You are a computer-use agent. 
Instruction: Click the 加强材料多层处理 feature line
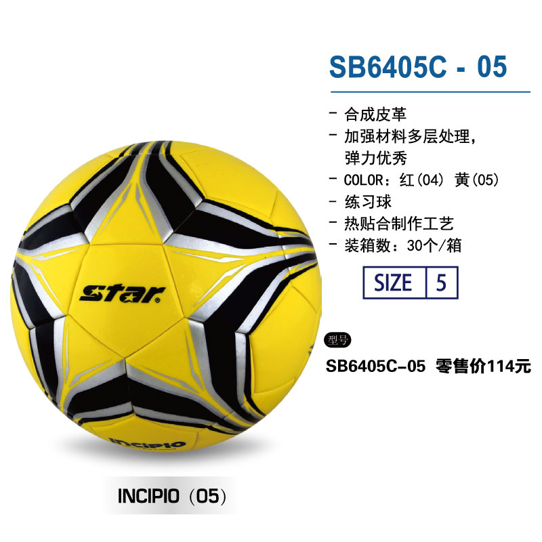point(403,136)
